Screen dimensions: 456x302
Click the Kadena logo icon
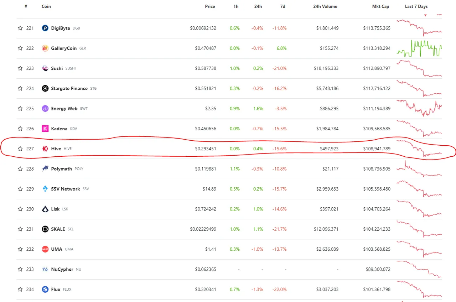(x=45, y=129)
